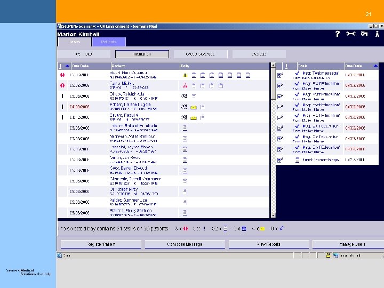Image resolution: width=384 pixels, height=288 pixels.
Task: Click the yellow warning icon in first row's Tally
Action: 185,75
